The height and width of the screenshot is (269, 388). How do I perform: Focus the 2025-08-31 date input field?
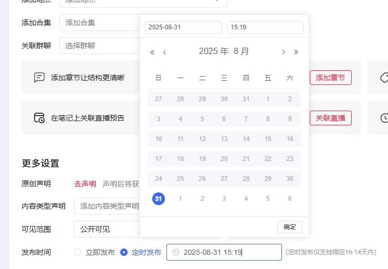183,27
